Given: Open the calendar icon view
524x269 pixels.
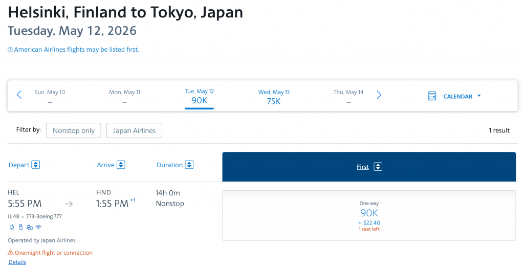Looking at the screenshot, I should click(x=432, y=96).
